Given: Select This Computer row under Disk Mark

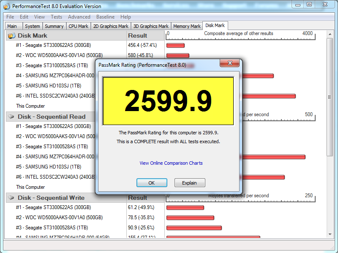Looking at the screenshot, I should (30, 106).
